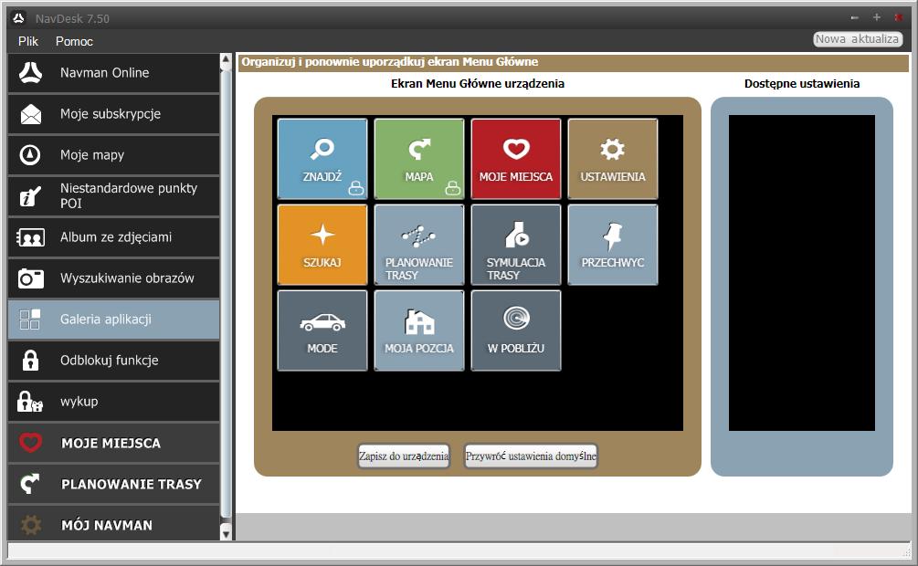
Task: Select the red MOJE MIEJSCA tile
Action: coord(516,159)
